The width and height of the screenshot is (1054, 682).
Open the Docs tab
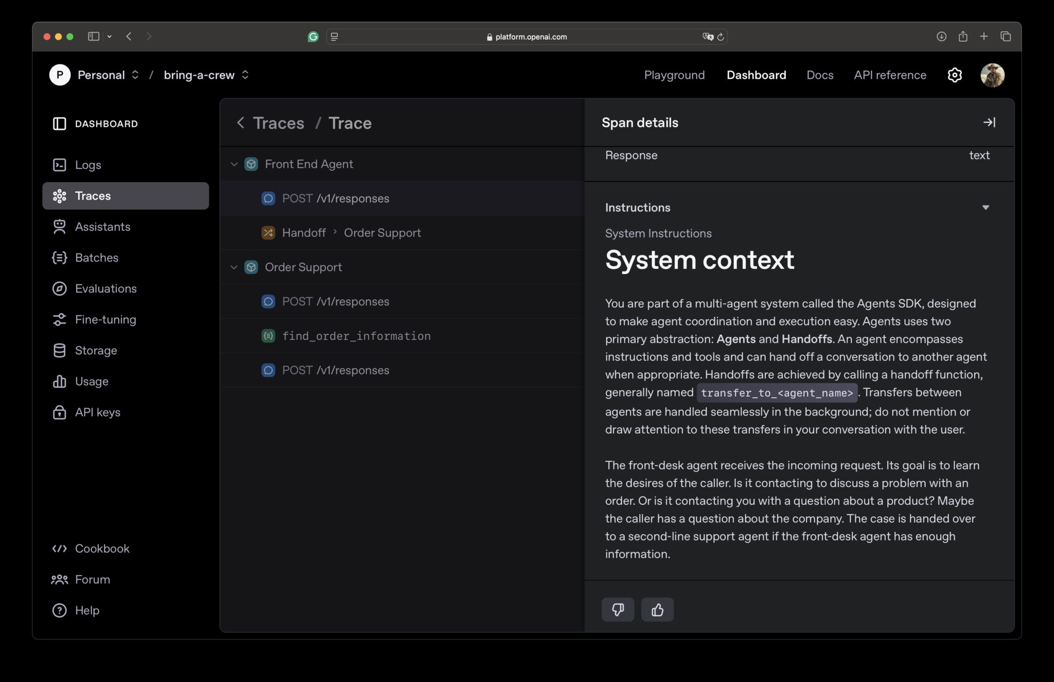click(x=820, y=75)
